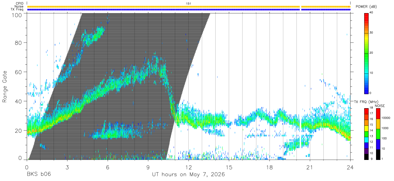The image size is (394, 181).
Task: Click the TX Freq label at top left
Action: 17,10
